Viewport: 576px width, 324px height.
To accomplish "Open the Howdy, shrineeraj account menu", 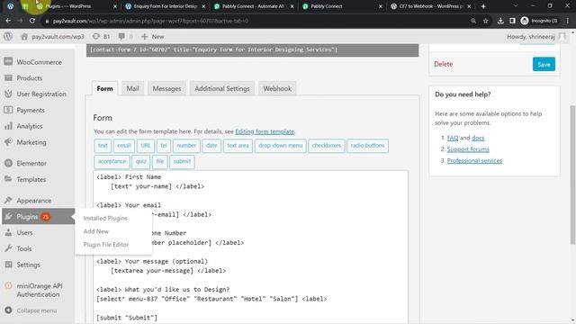I will pos(536,36).
